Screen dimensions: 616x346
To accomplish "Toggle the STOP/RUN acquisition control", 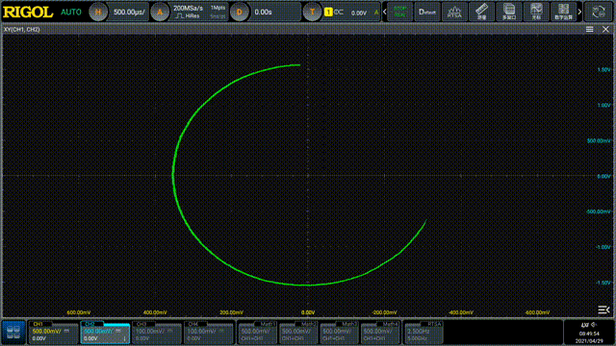I will (400, 12).
